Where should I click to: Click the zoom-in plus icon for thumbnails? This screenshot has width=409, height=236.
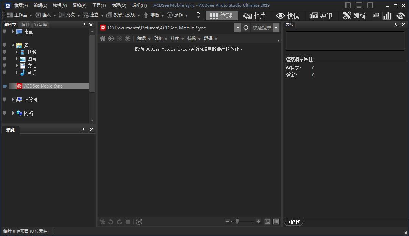[x=258, y=222]
